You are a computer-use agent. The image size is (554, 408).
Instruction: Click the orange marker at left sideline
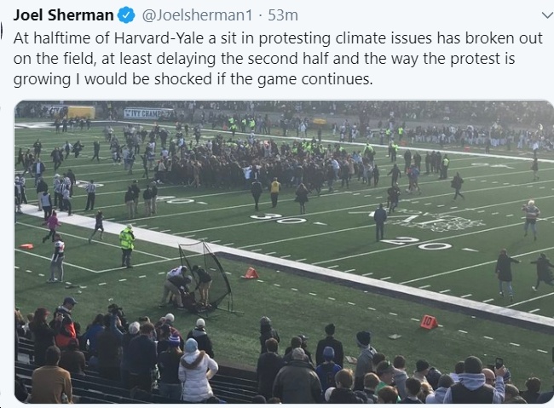click(x=26, y=246)
